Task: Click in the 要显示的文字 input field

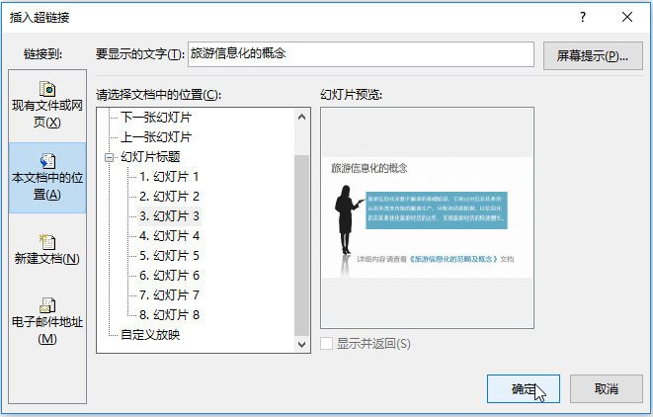Action: (x=361, y=54)
